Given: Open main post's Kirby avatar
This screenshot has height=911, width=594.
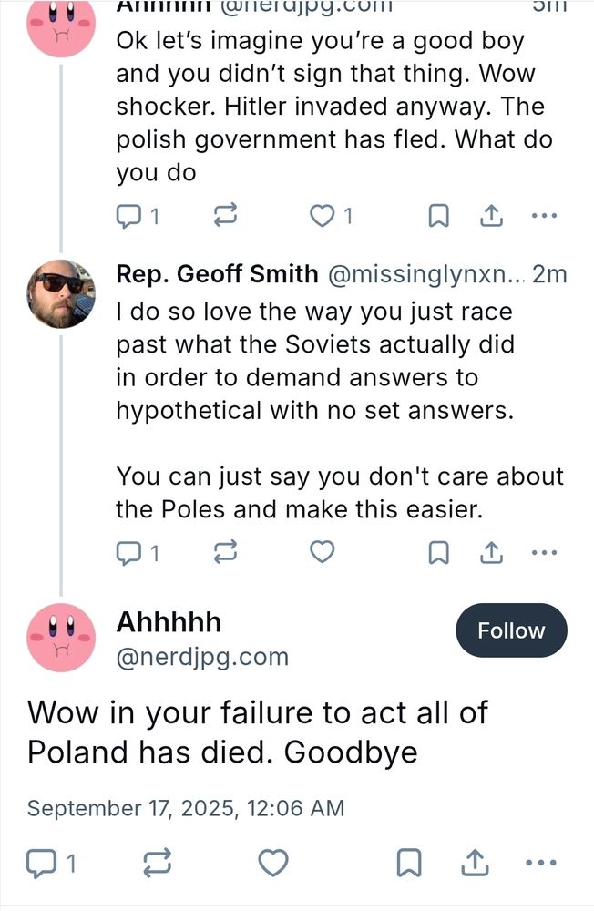Looking at the screenshot, I should [x=62, y=637].
